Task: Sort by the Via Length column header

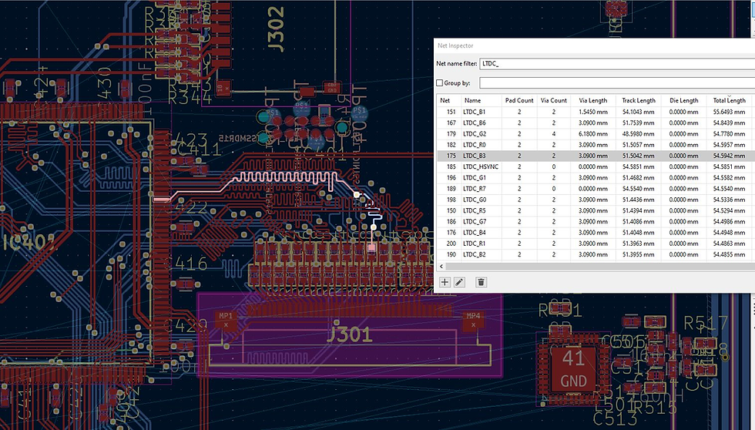Action: tap(593, 100)
